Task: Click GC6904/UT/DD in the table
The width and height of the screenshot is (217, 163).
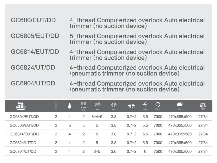Action: click(23, 151)
